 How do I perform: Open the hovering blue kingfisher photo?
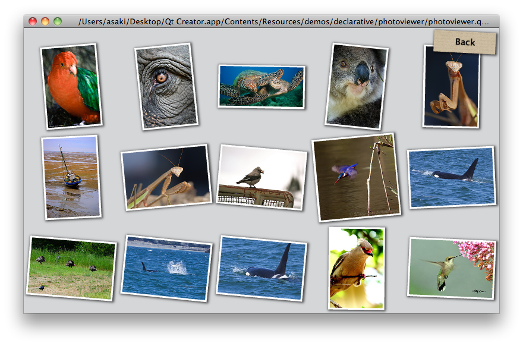356,177
